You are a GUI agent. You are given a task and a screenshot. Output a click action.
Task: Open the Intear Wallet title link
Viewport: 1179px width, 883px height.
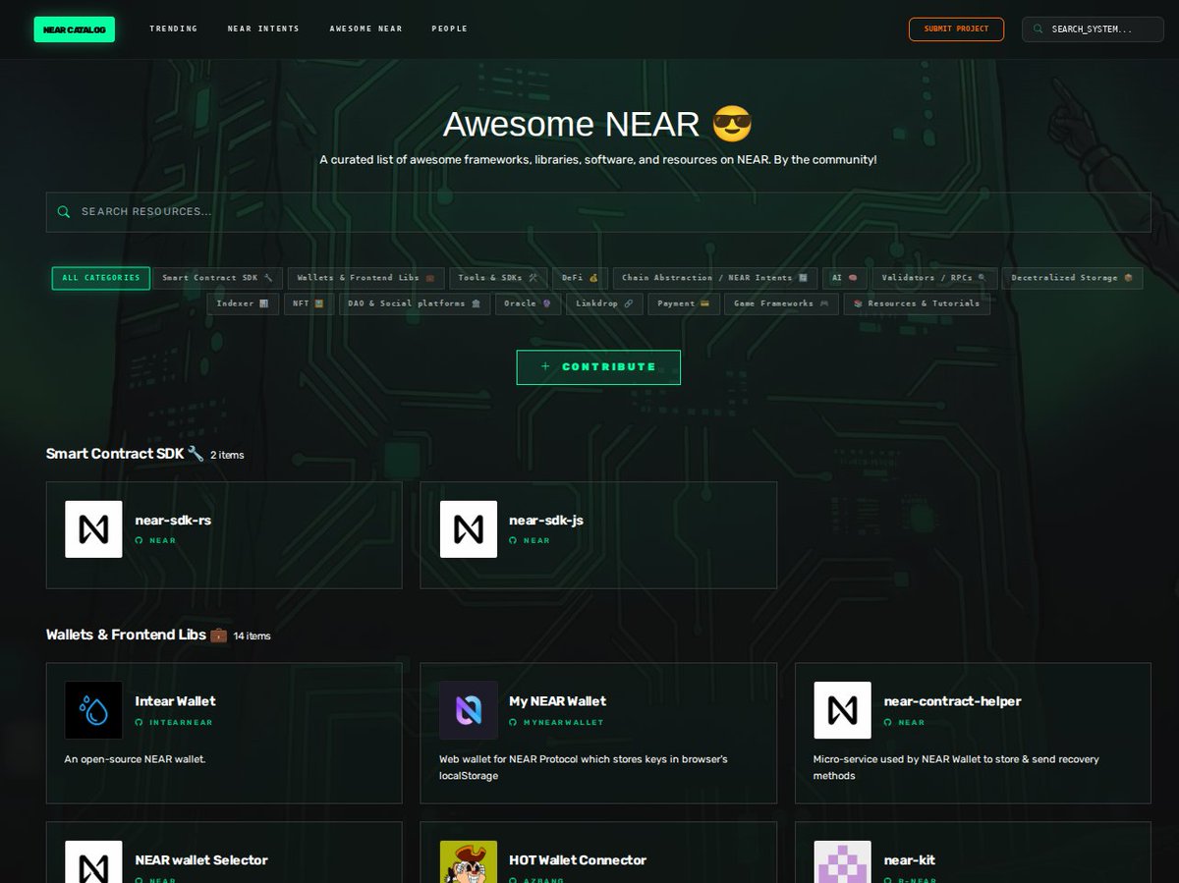(x=175, y=701)
